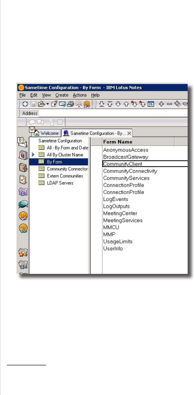Select the MMCU row
This screenshot has width=195, height=395.
145,228
